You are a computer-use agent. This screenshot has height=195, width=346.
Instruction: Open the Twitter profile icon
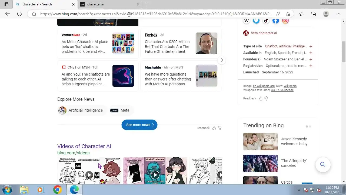click(x=256, y=21)
